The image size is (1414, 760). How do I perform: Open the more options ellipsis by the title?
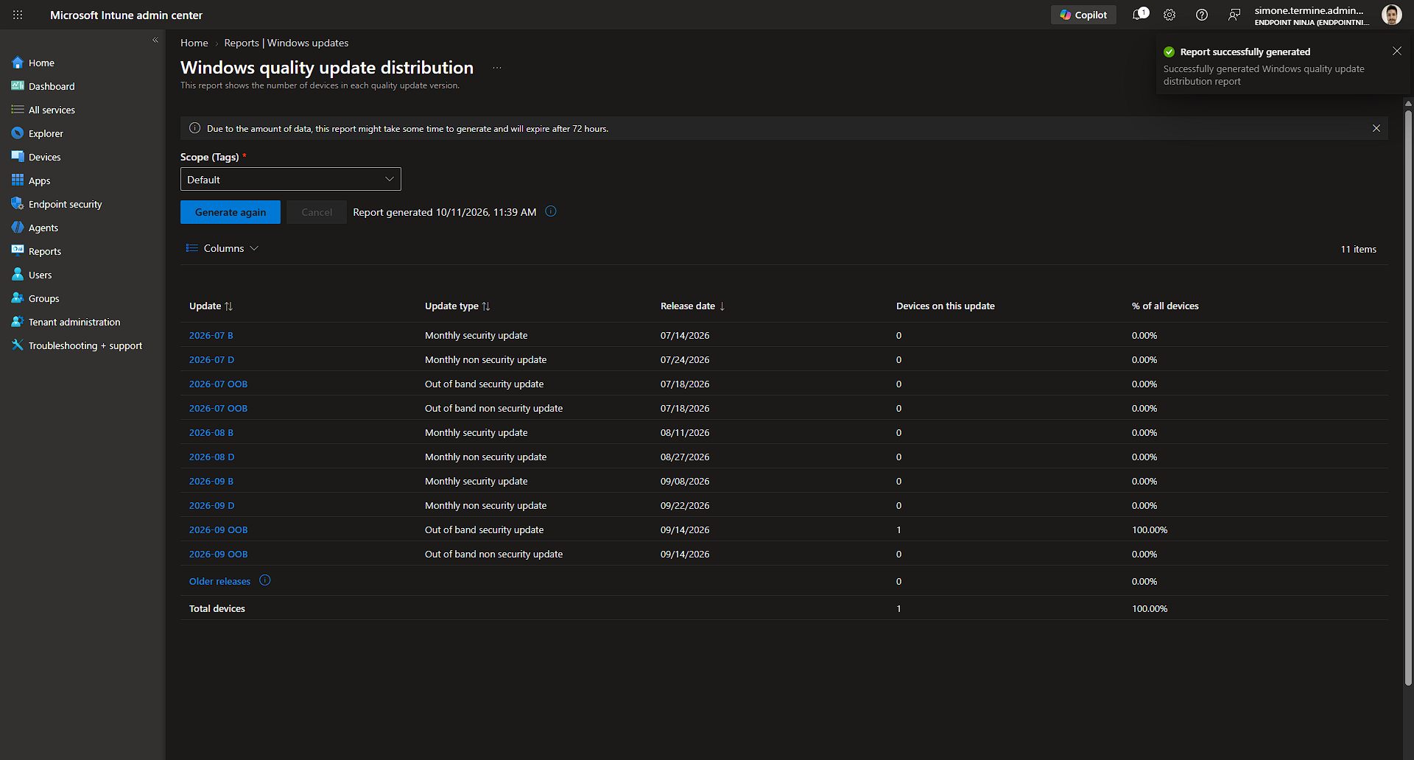[x=497, y=68]
